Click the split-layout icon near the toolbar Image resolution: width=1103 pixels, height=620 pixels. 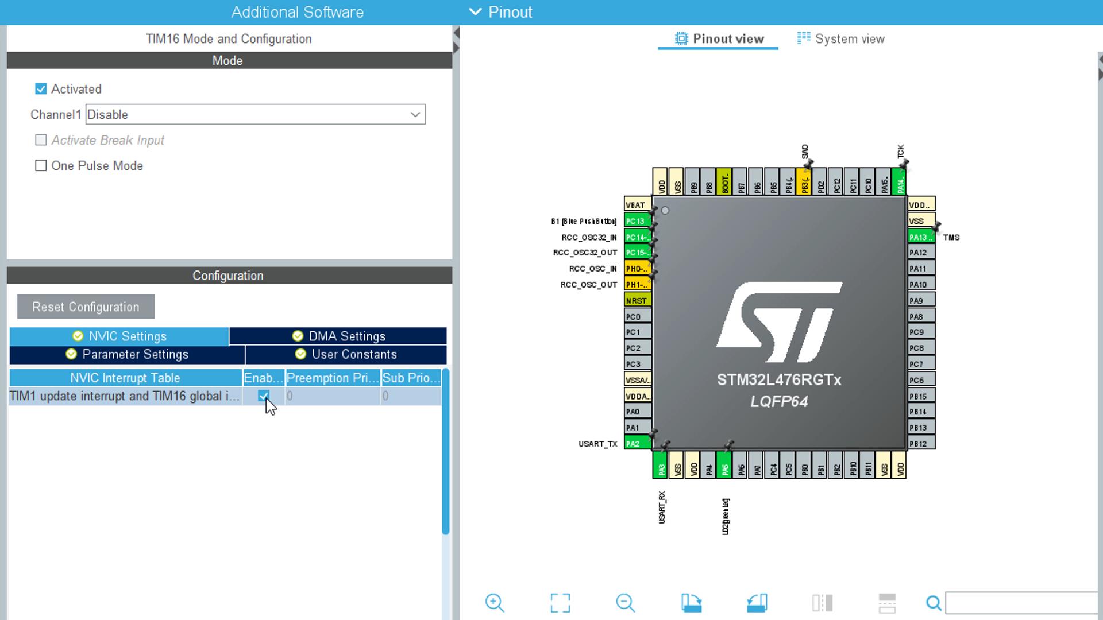[x=823, y=603]
